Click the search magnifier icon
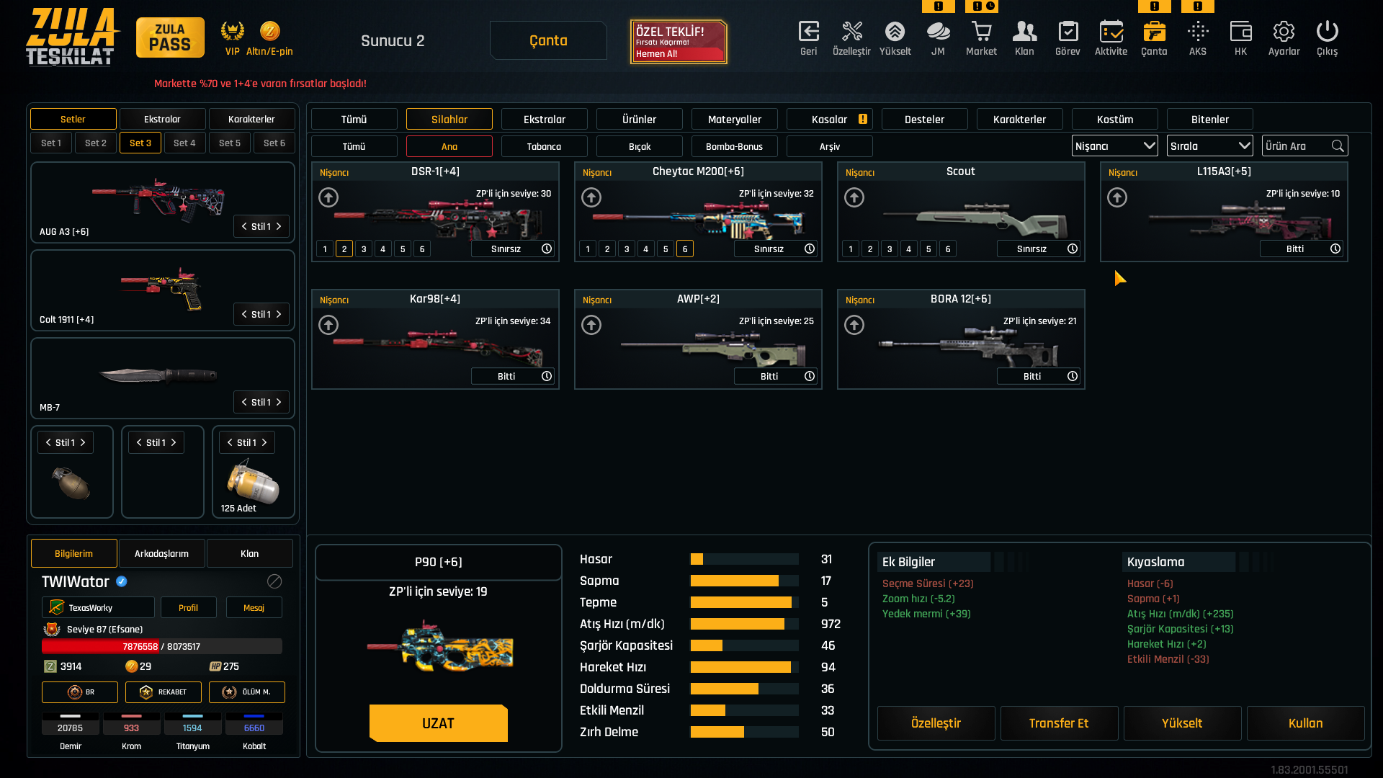 point(1338,146)
